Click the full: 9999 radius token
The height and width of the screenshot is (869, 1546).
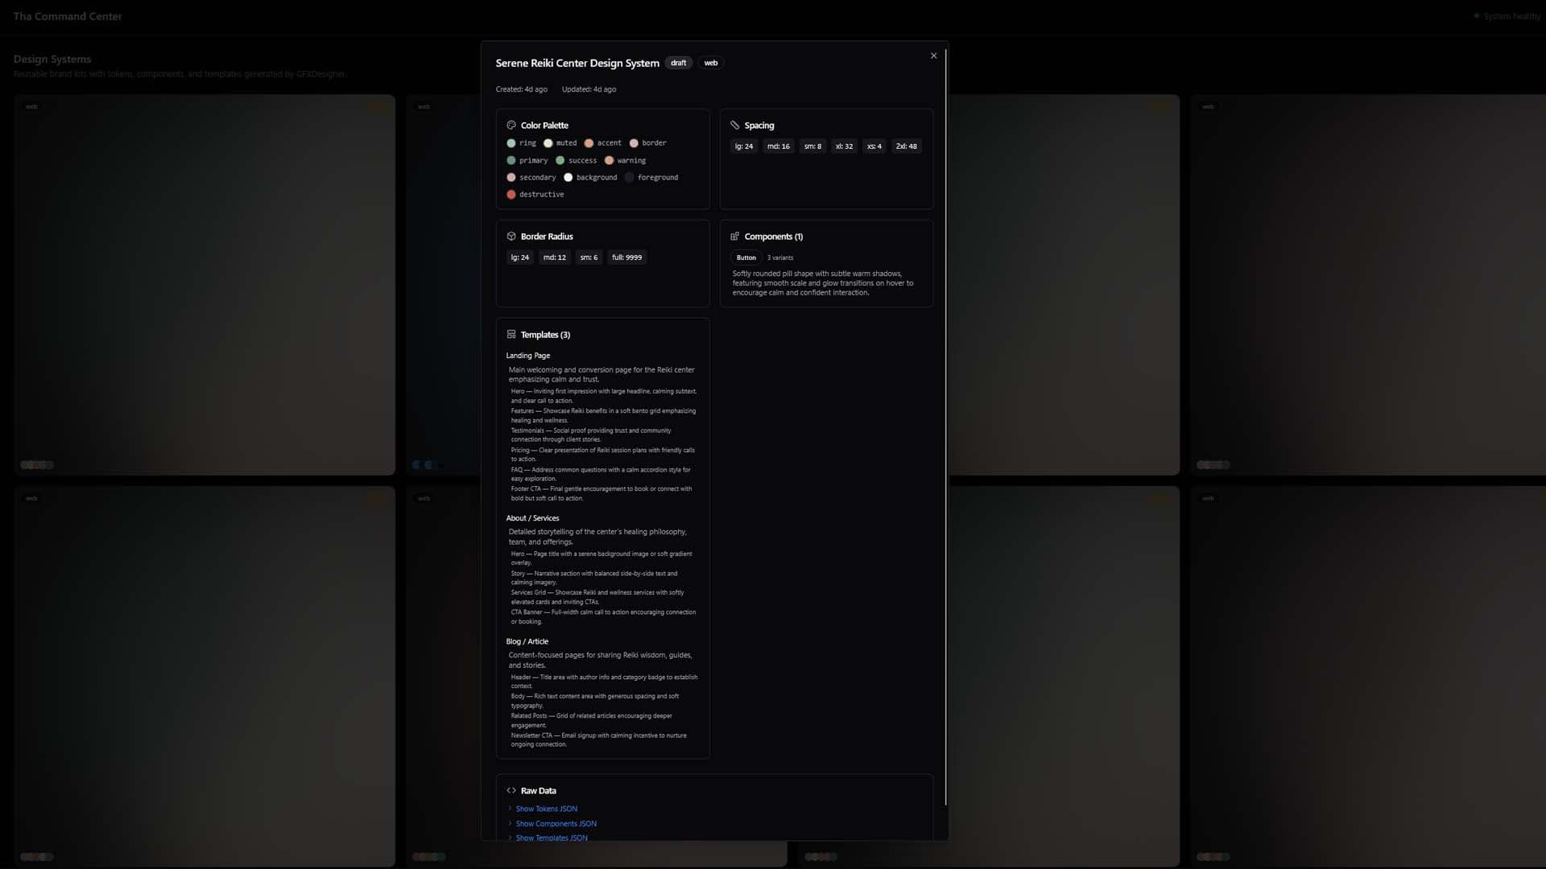(626, 257)
